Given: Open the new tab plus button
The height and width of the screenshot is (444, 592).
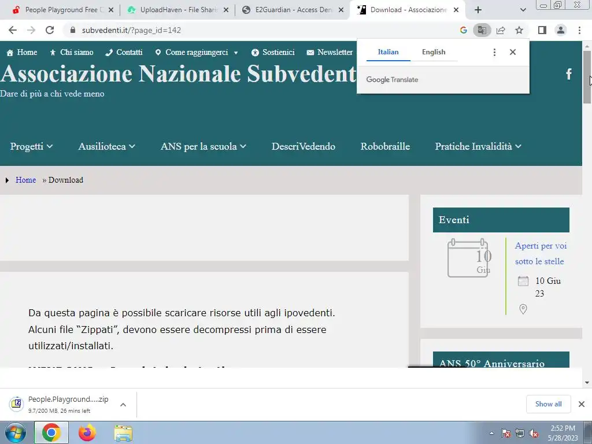Looking at the screenshot, I should [x=478, y=10].
